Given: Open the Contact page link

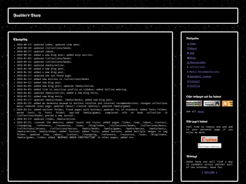Looking at the screenshot, I should (x=193, y=81).
